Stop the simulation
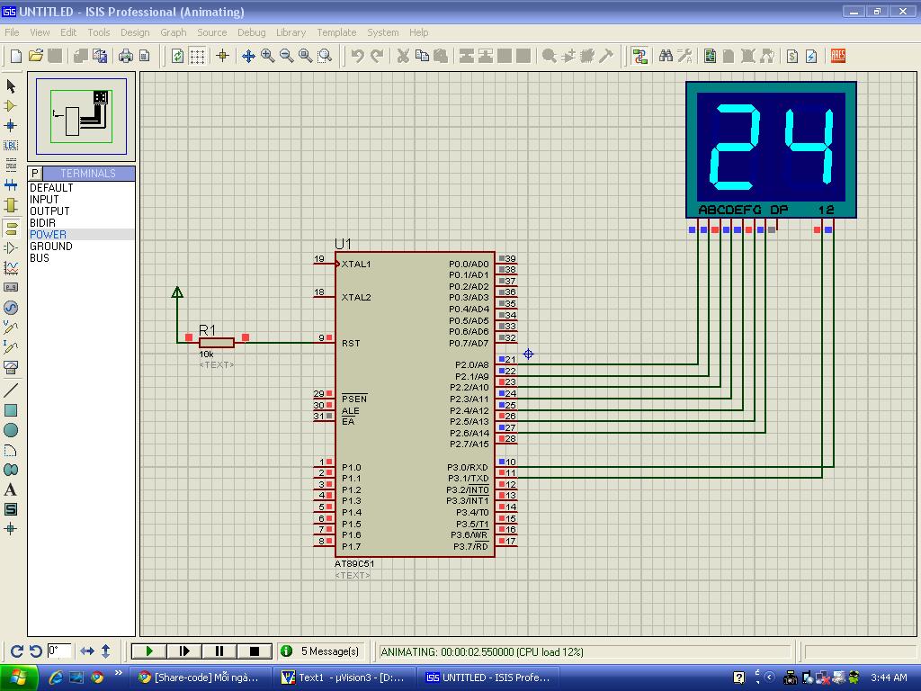 pyautogui.click(x=255, y=651)
